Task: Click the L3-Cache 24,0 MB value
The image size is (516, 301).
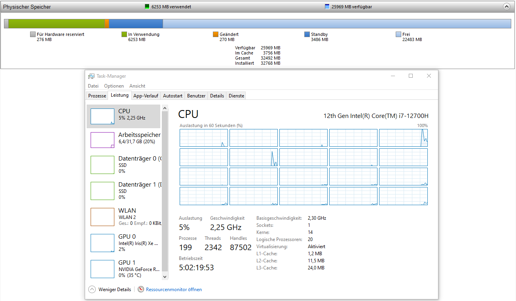Action: tap(316, 268)
